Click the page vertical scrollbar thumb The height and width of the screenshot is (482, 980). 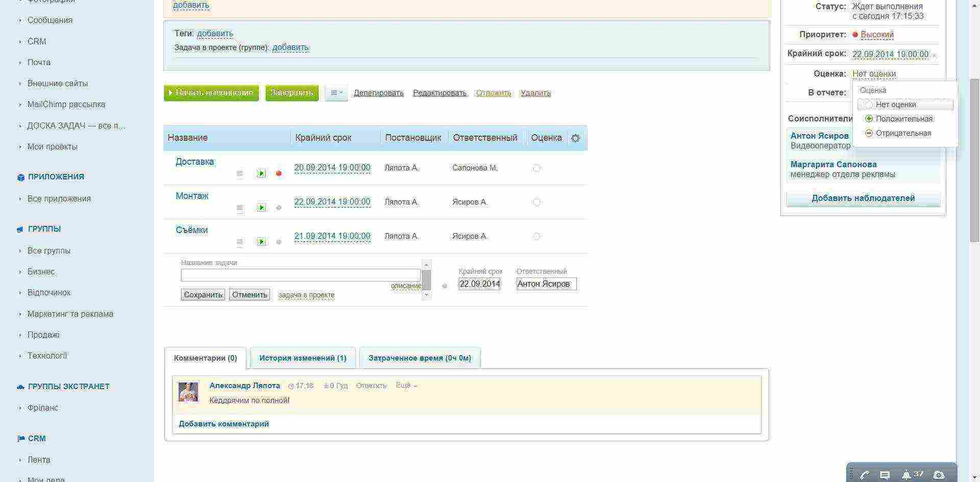point(974,161)
